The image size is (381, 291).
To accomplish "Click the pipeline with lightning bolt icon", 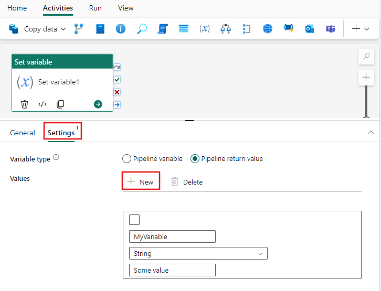I will click(289, 29).
